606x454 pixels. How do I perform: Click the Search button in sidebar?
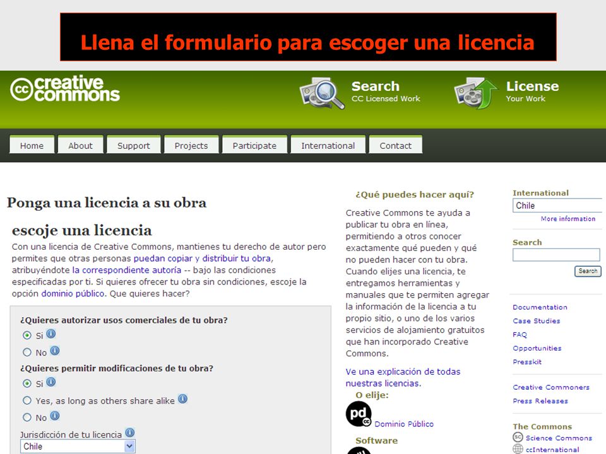click(588, 271)
